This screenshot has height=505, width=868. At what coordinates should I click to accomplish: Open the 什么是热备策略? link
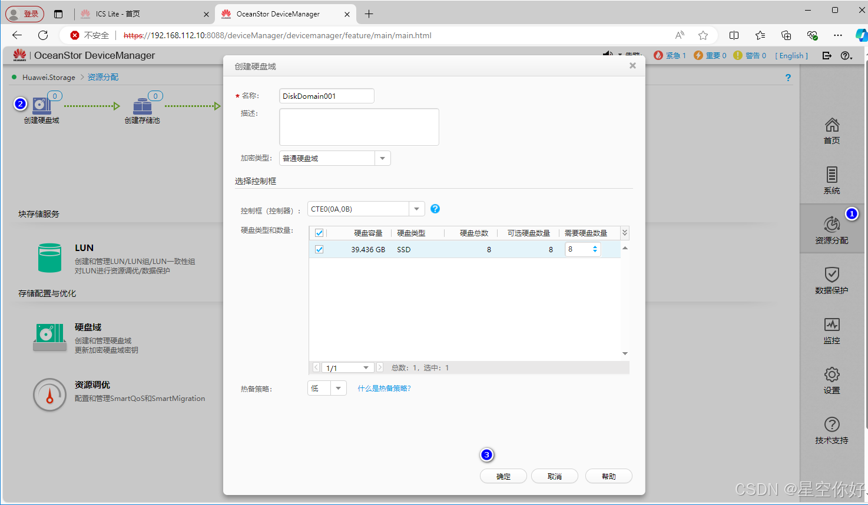[x=385, y=389]
